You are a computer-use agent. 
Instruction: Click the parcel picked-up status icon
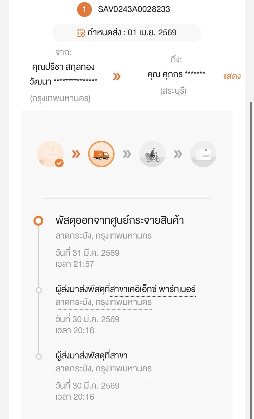[50, 154]
